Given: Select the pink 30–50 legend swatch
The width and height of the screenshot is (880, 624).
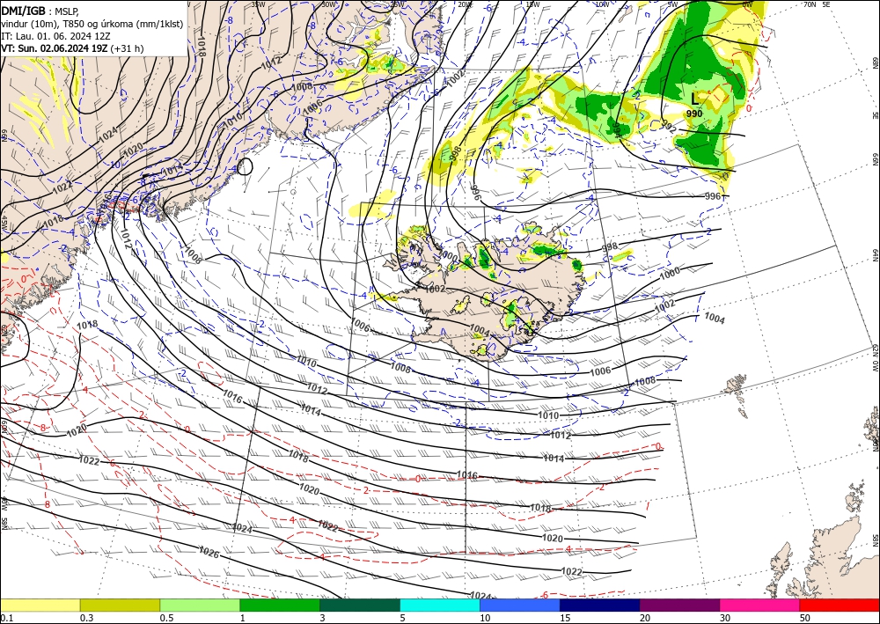Looking at the screenshot, I should tap(760, 605).
